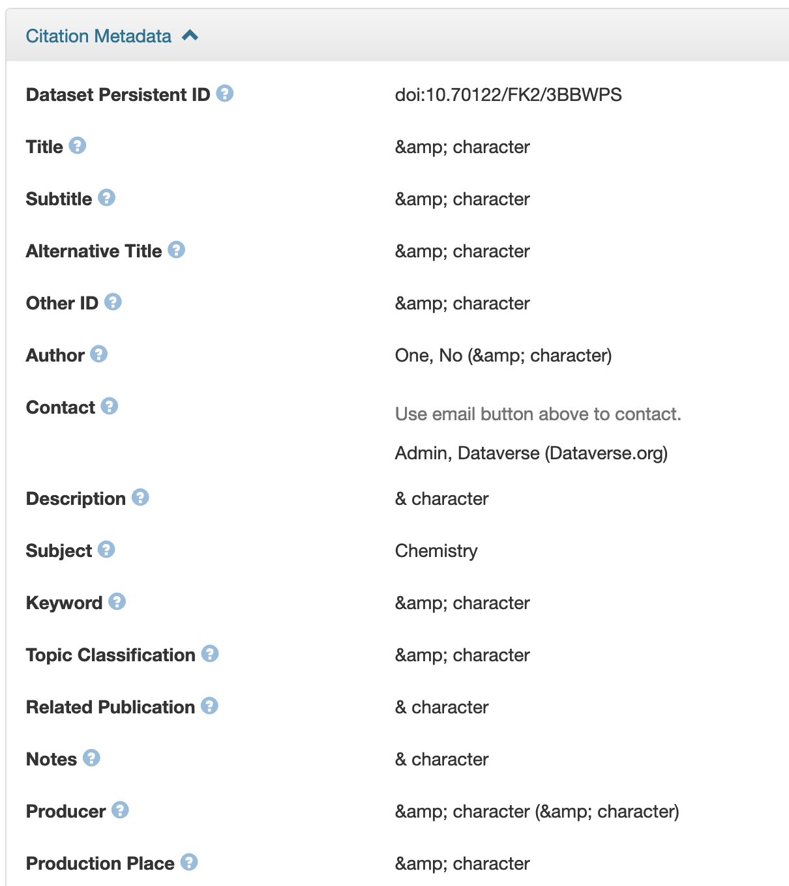The image size is (789, 886).
Task: Click the Citation Metadata heading link
Action: (98, 35)
